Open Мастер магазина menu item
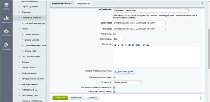Screen dimensions: 210x102 pyautogui.click(x=29, y=1)
